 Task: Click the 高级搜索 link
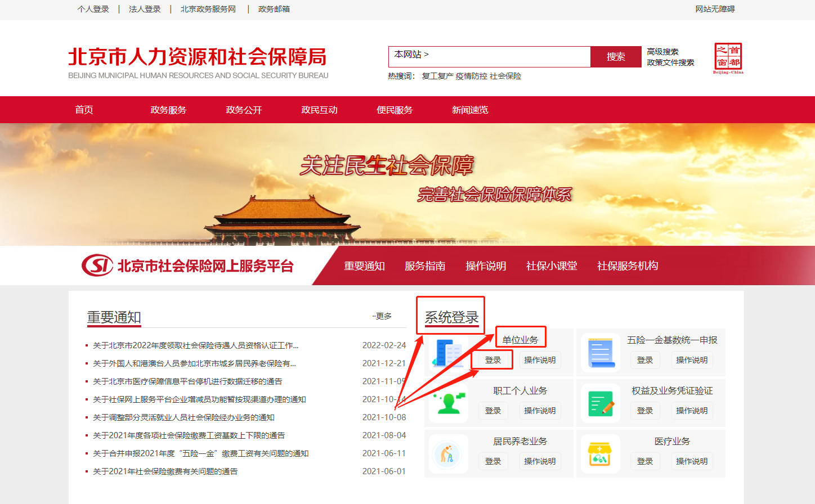point(662,52)
